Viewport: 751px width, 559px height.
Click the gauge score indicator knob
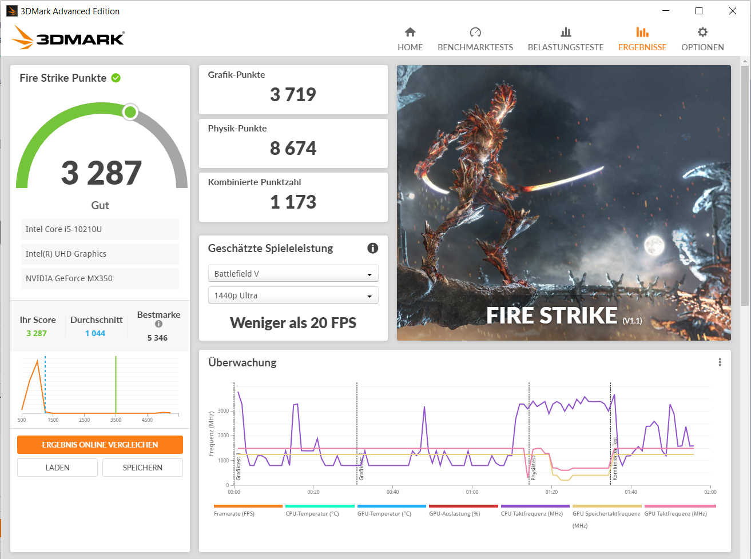[130, 112]
